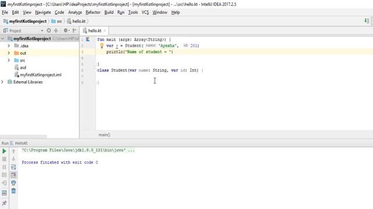Pin the Run tab

tap(4, 203)
